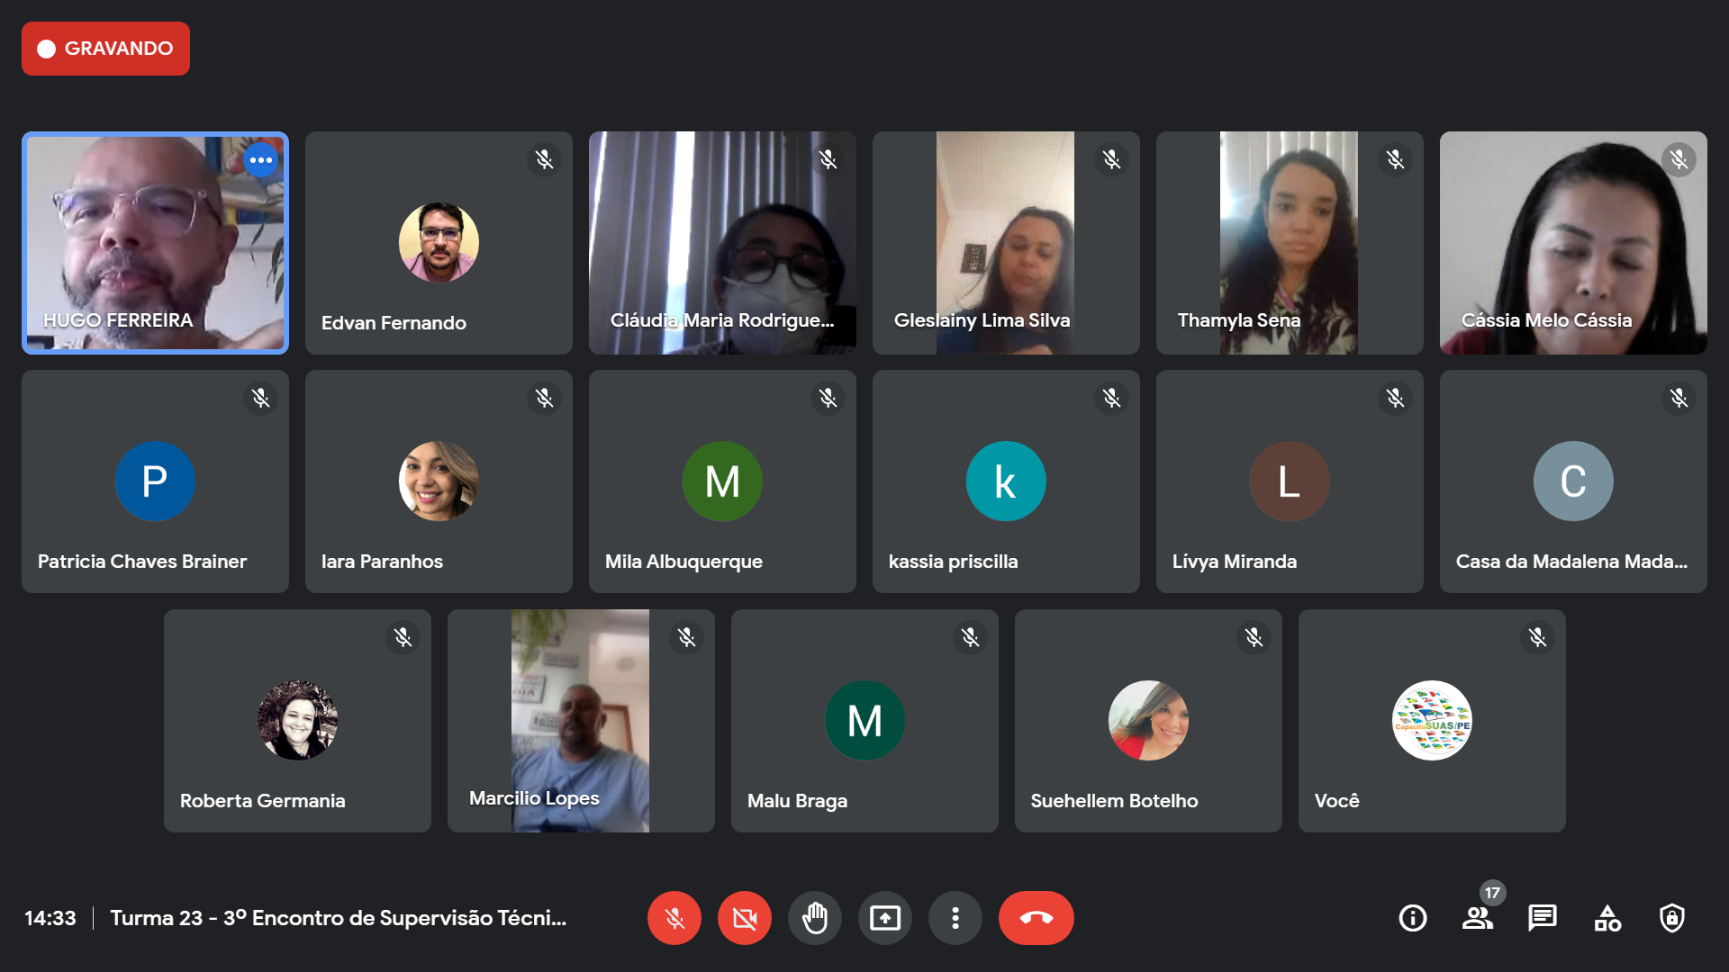Select the Mila Albuquerque green avatar
Viewport: 1729px width, 972px height.
click(722, 481)
